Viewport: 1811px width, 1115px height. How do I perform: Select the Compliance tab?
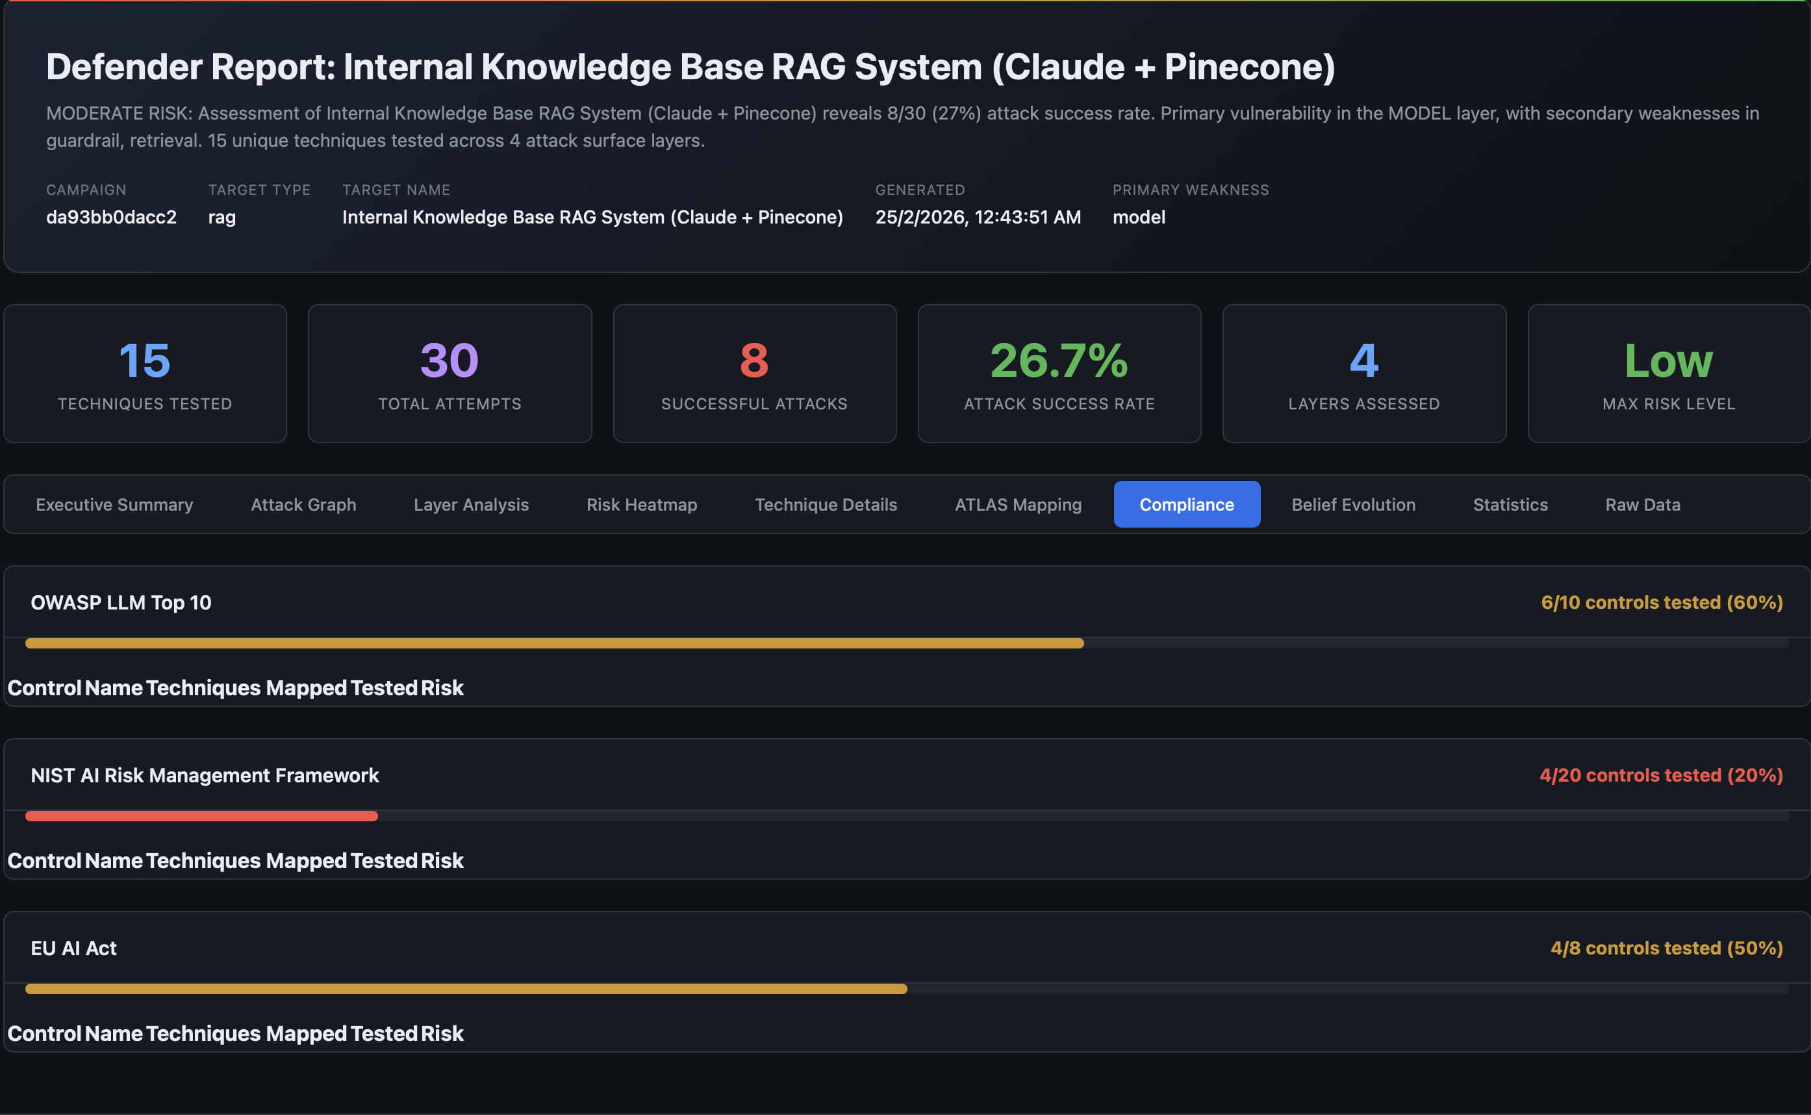(1187, 504)
